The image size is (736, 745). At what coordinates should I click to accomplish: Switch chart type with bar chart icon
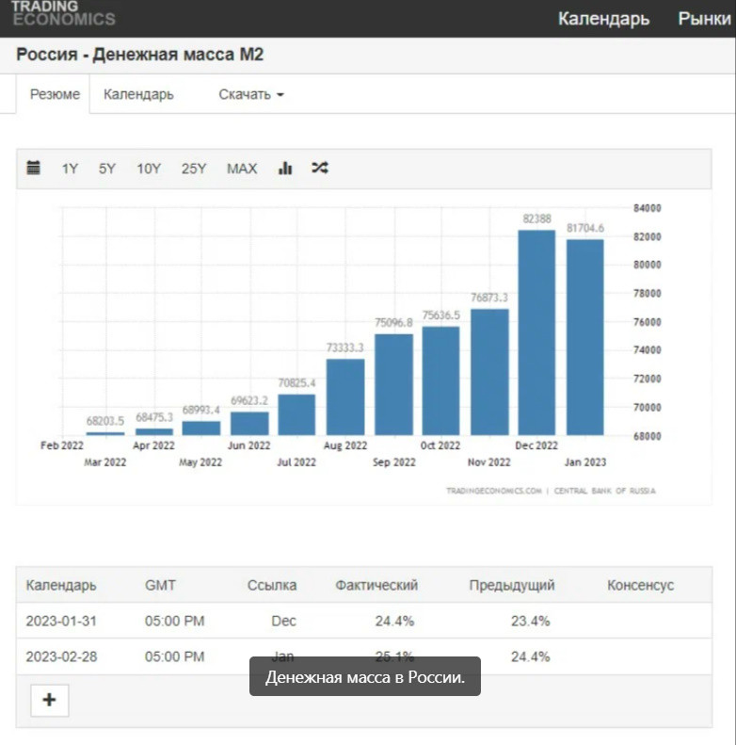(x=285, y=169)
